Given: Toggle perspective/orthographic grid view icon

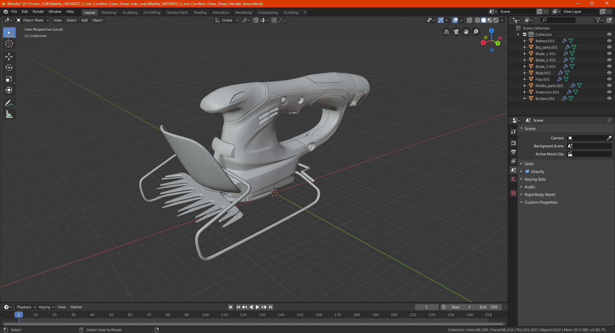Looking at the screenshot, I should click(x=446, y=32).
